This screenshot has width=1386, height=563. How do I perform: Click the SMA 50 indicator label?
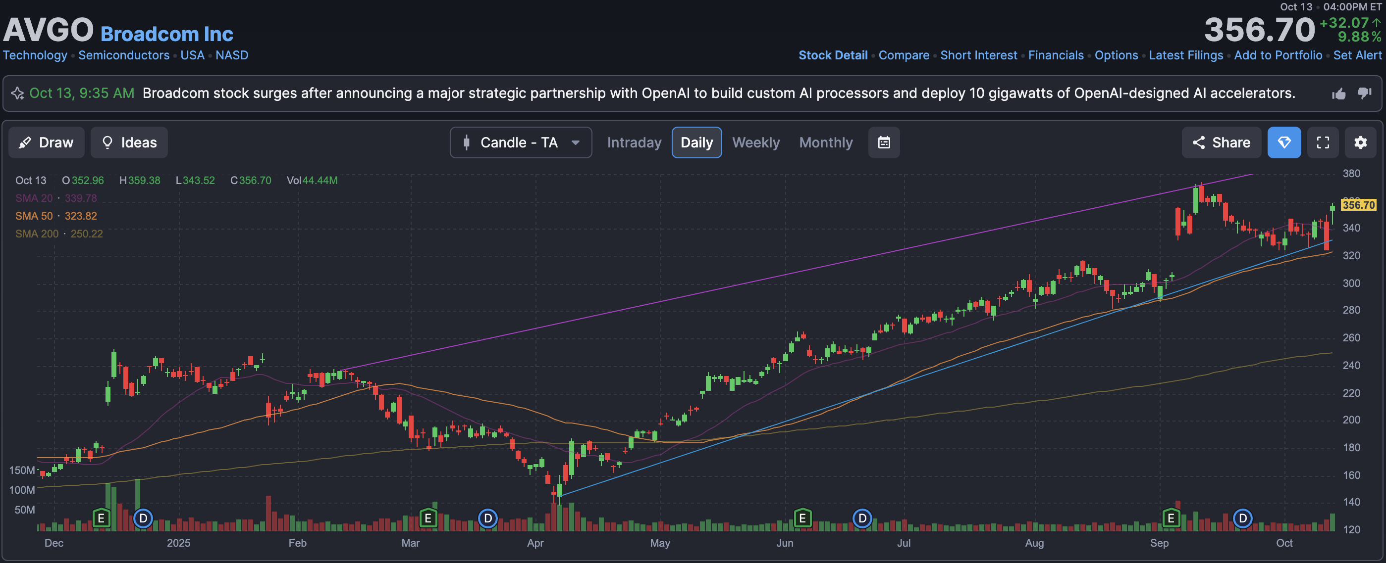click(34, 216)
